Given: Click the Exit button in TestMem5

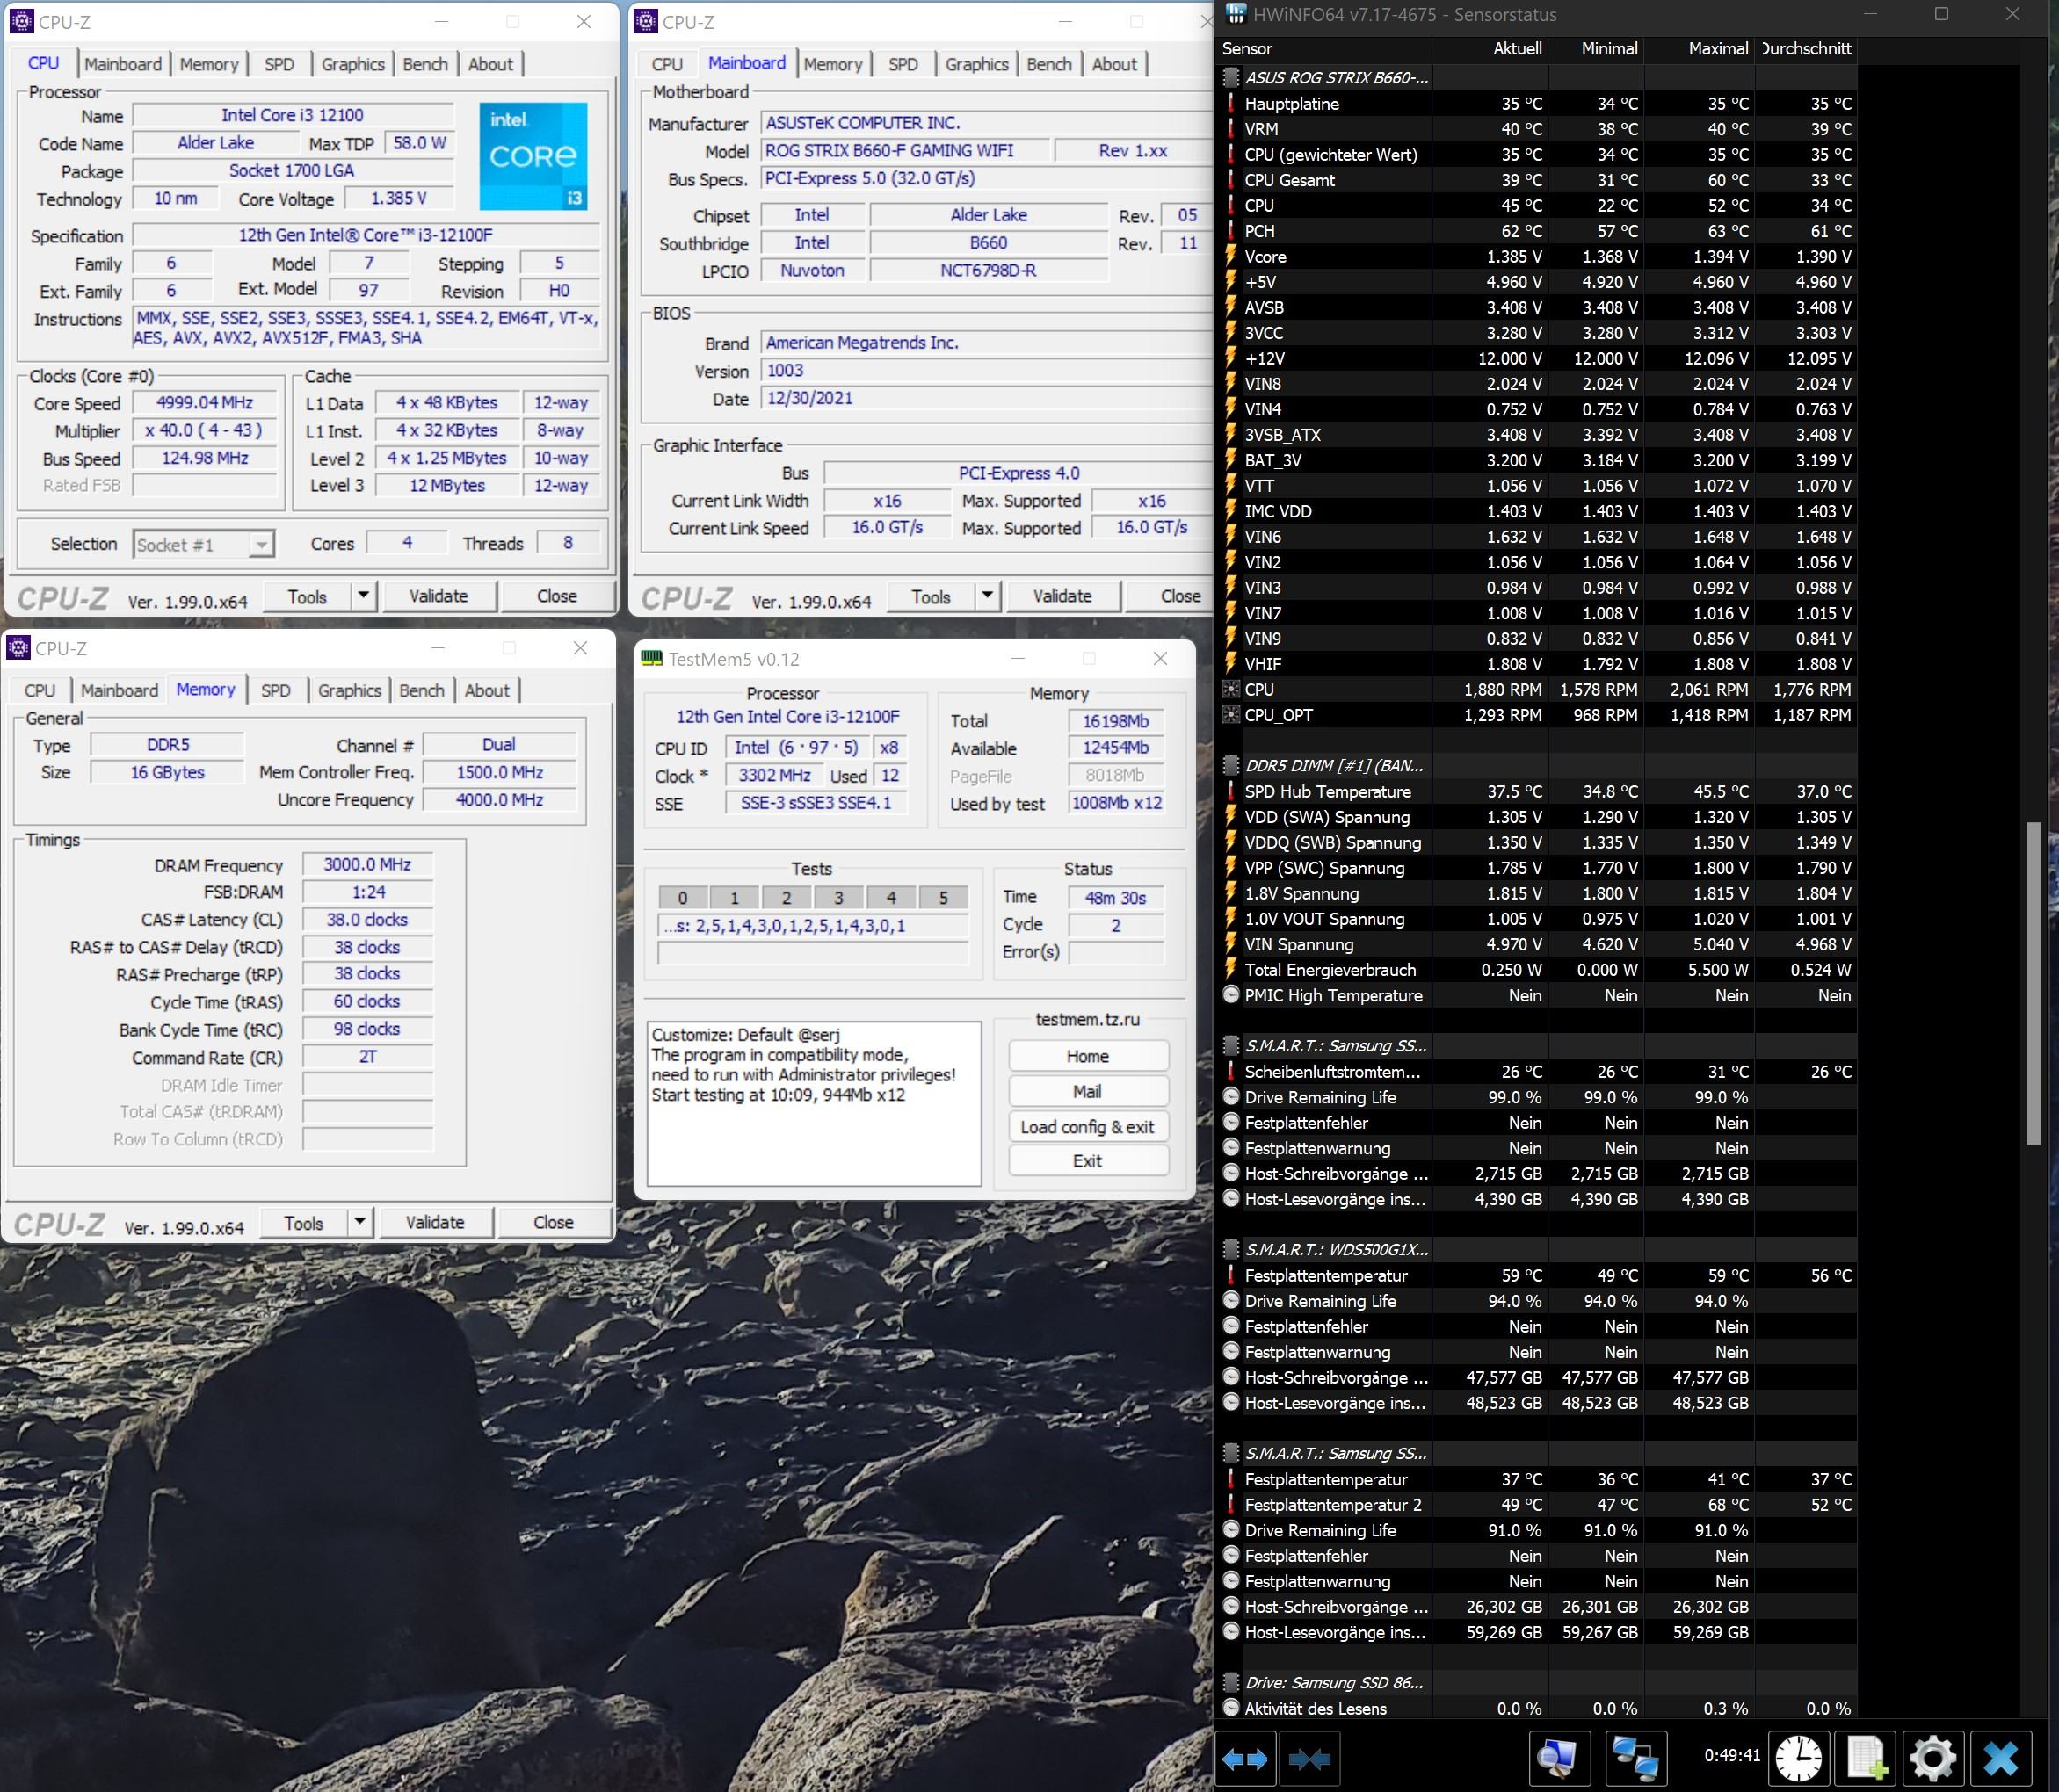Looking at the screenshot, I should [x=1088, y=1160].
